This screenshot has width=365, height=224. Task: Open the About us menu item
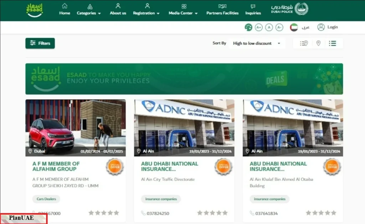[118, 13]
